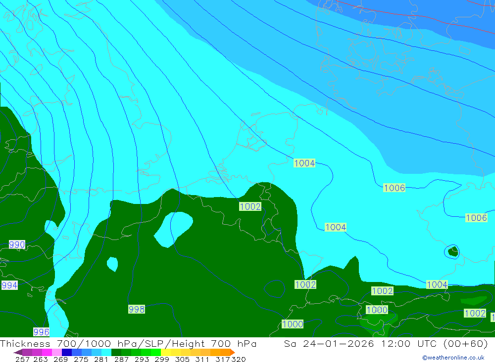Click the date 24-01-2026

[339, 343]
